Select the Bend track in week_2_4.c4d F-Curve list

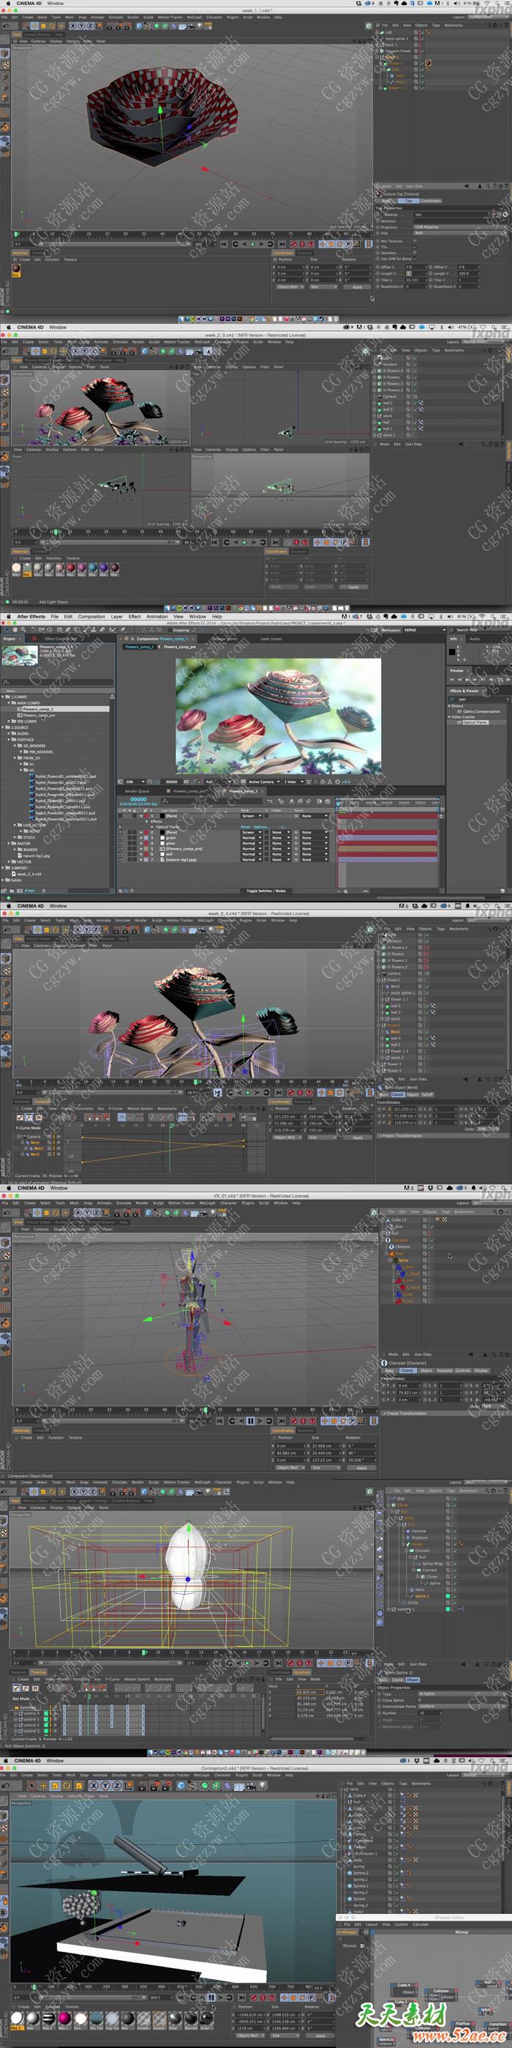[35, 1143]
